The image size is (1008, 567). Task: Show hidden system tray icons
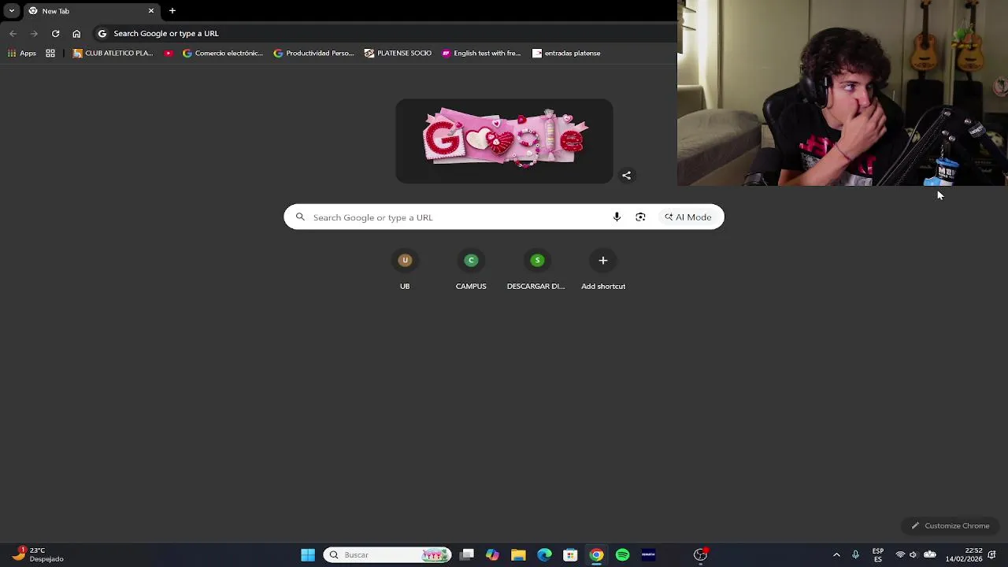(836, 555)
